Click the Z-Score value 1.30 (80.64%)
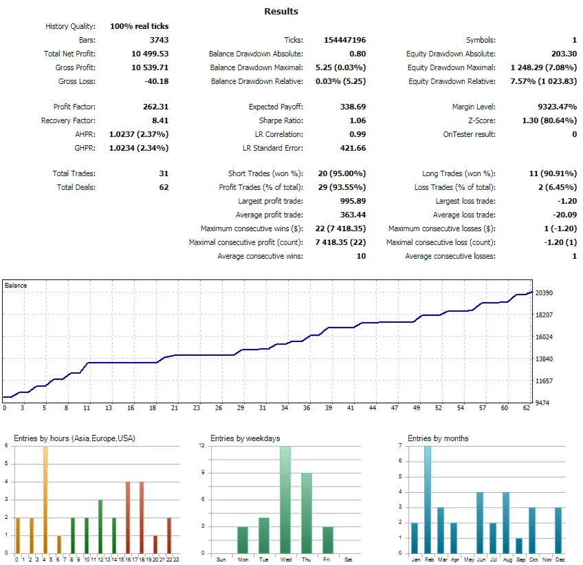The image size is (583, 565). [x=549, y=120]
